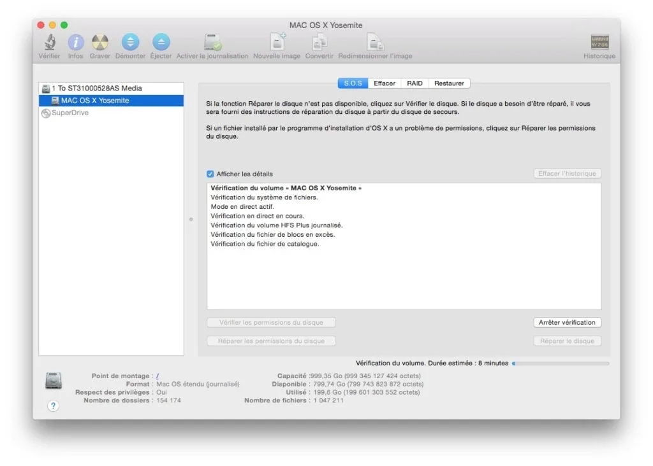653x466 pixels.
Task: Select the 1 To ST31000528AS Media disk
Action: click(111, 88)
